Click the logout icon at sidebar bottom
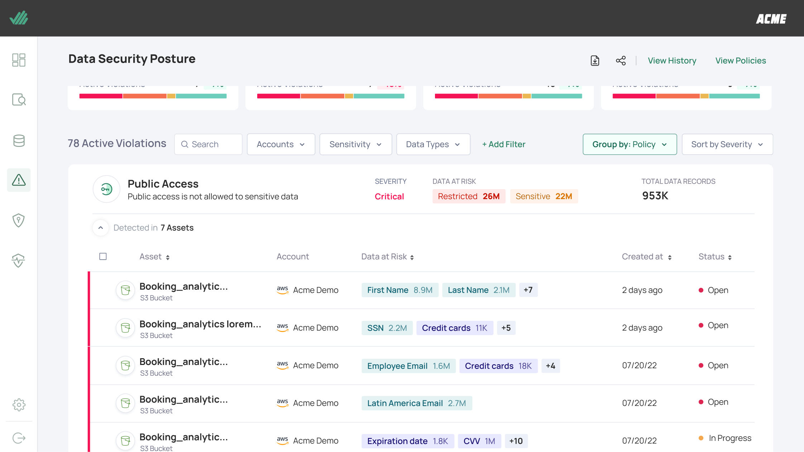 [19, 438]
